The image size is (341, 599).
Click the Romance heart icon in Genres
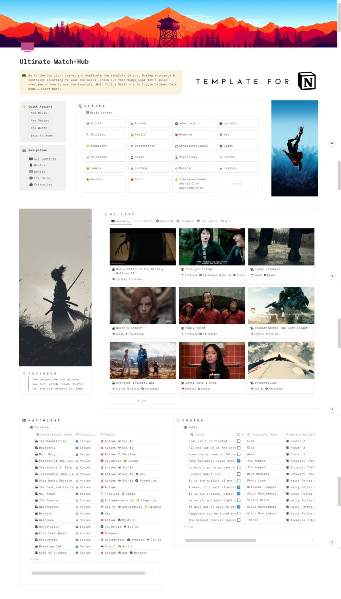[176, 135]
